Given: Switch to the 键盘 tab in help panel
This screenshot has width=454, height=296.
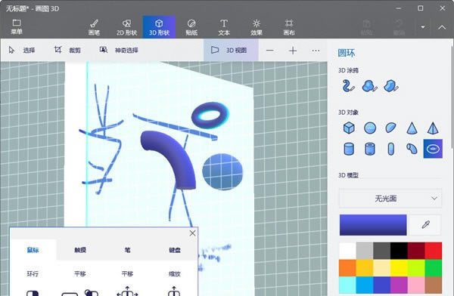Looking at the screenshot, I should pyautogui.click(x=175, y=250).
